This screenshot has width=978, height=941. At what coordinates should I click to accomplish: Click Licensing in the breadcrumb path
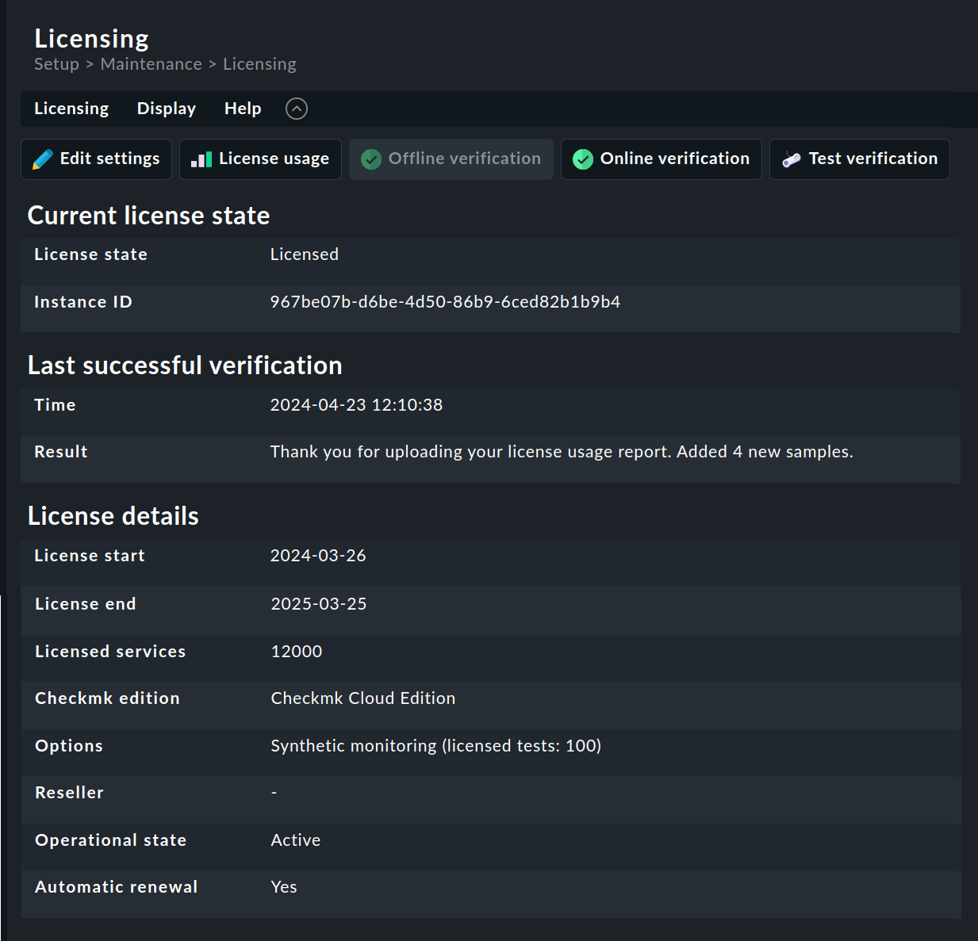[x=259, y=64]
